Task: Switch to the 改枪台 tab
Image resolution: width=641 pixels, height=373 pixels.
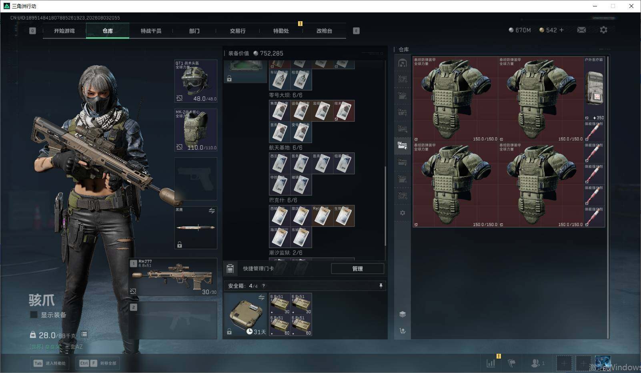Action: pyautogui.click(x=324, y=31)
